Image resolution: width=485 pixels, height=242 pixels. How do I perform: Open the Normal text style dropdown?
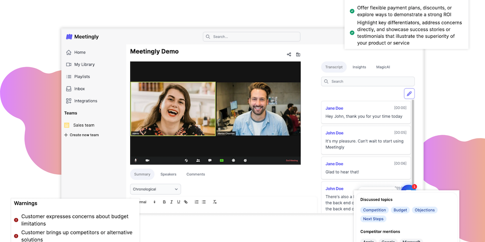147,202
